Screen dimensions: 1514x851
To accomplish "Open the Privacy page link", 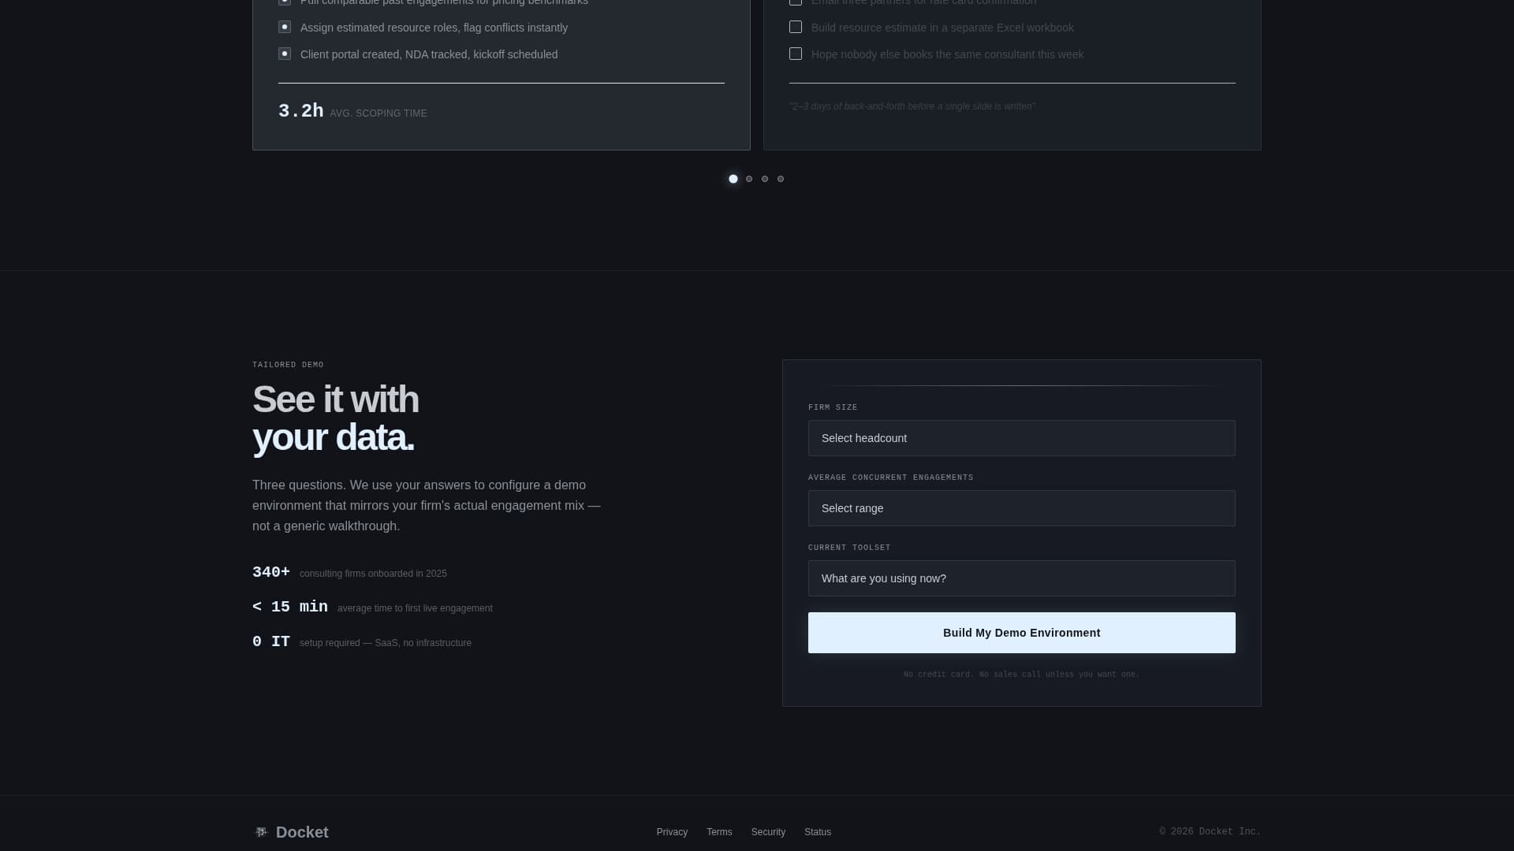I will (671, 831).
